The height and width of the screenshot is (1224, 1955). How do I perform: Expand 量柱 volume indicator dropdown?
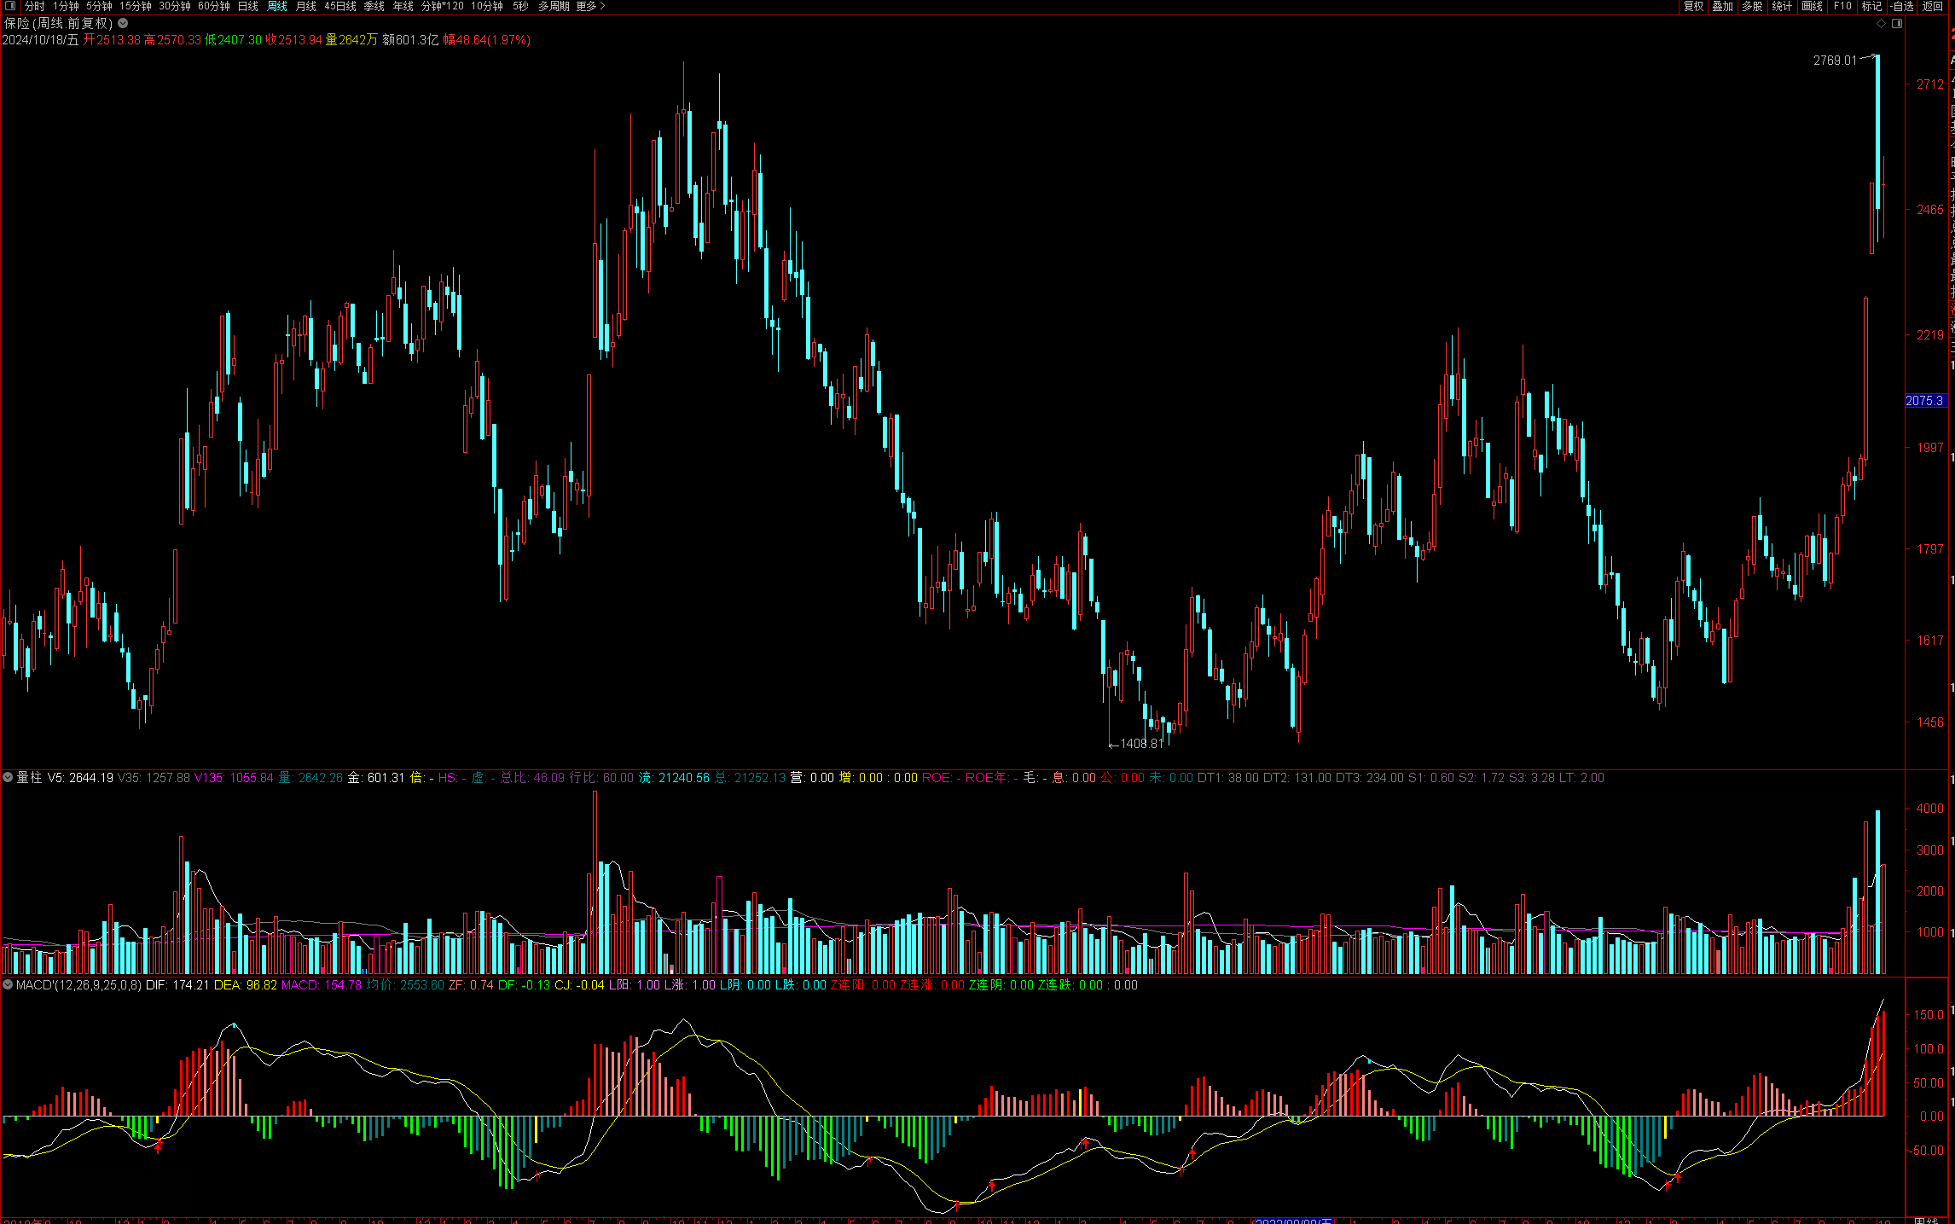8,777
